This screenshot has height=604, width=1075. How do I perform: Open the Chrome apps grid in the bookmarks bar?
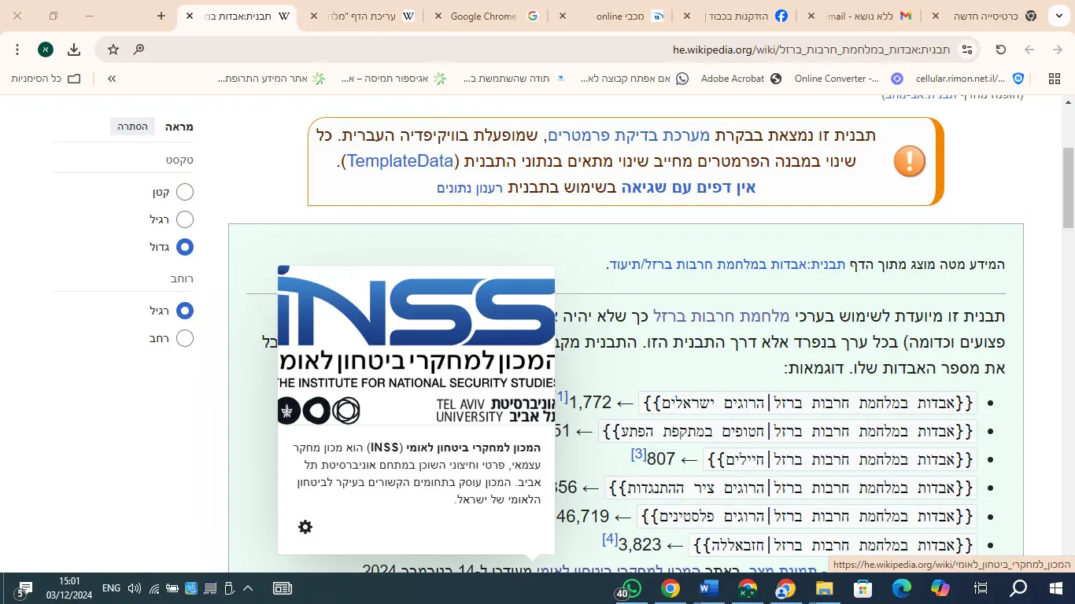(x=1055, y=79)
